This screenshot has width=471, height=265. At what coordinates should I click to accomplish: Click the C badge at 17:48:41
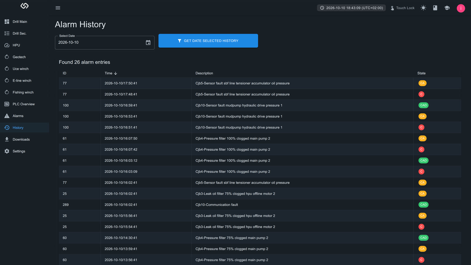(421, 94)
